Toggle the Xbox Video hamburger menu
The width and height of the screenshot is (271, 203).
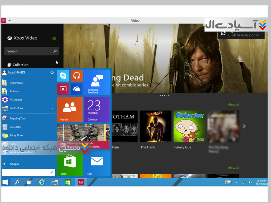point(54,38)
